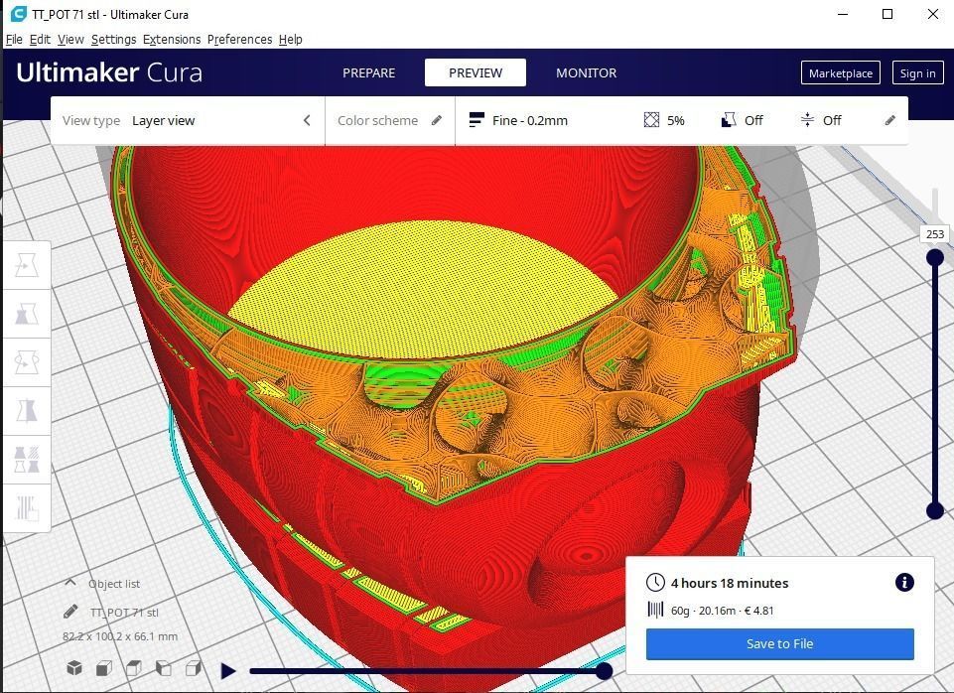Click the Object list label
The image size is (954, 693).
[114, 584]
